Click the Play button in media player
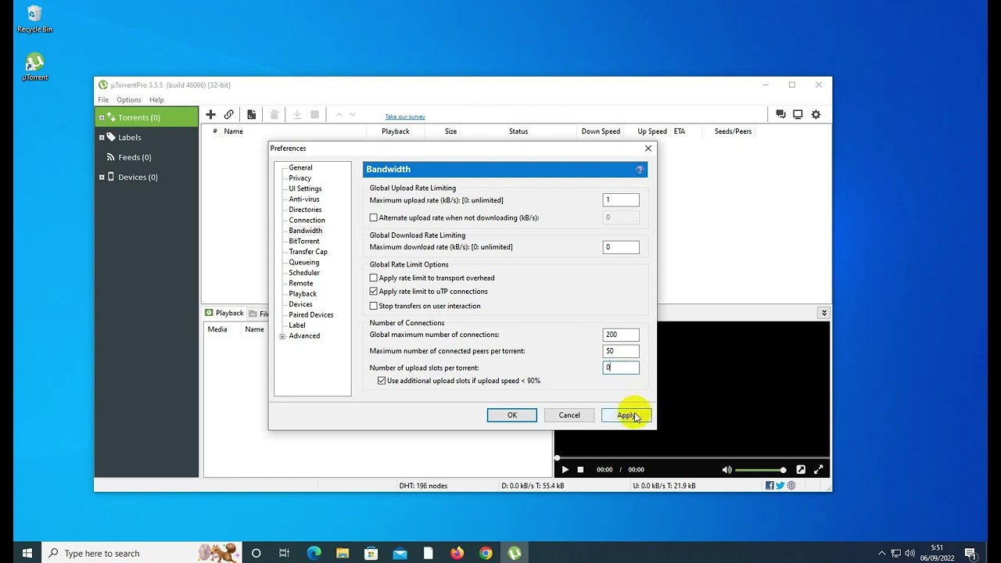1001x563 pixels. tap(565, 470)
